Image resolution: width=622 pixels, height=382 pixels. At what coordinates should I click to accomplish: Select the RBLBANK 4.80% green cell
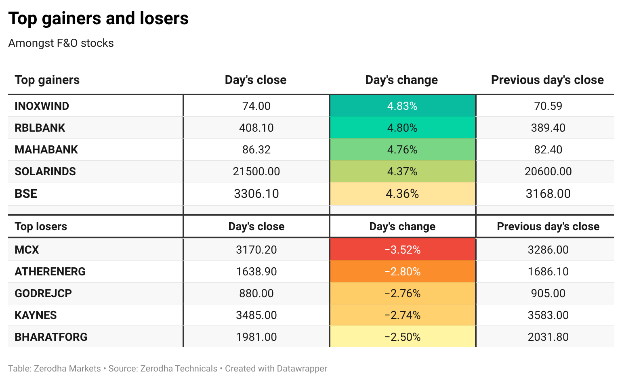(402, 128)
